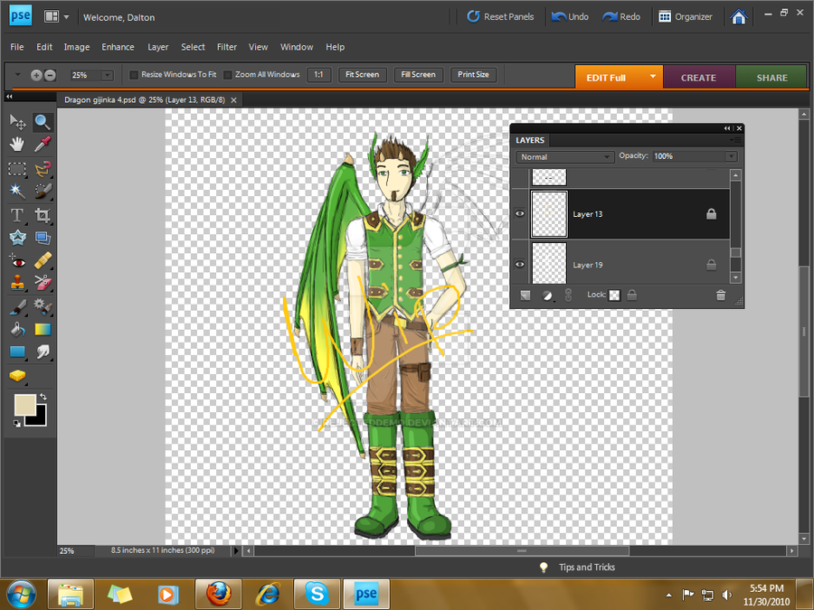Click the Fit Screen button
This screenshot has height=610, width=814.
(x=363, y=75)
